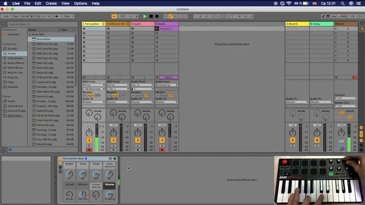365x205 pixels.
Task: Click the MIDI Overdub plus button
Action: 165,17
